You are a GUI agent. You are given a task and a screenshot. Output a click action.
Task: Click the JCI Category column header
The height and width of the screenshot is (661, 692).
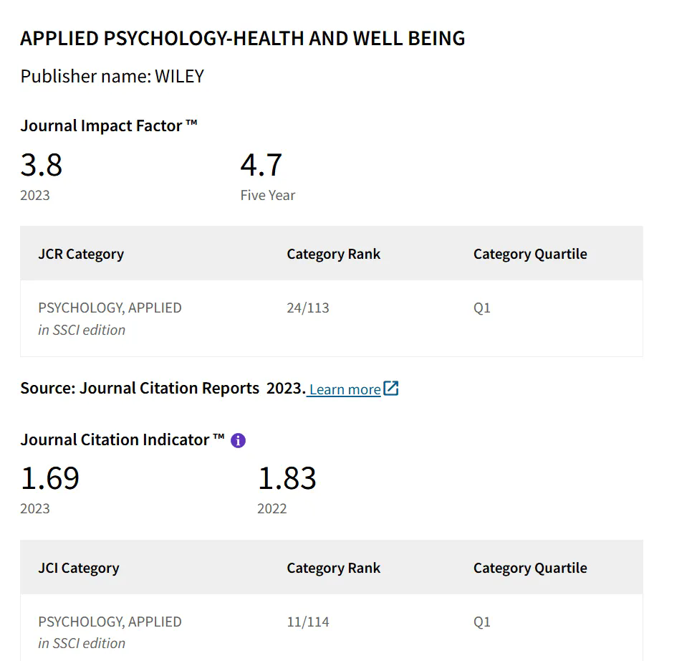pyautogui.click(x=79, y=568)
